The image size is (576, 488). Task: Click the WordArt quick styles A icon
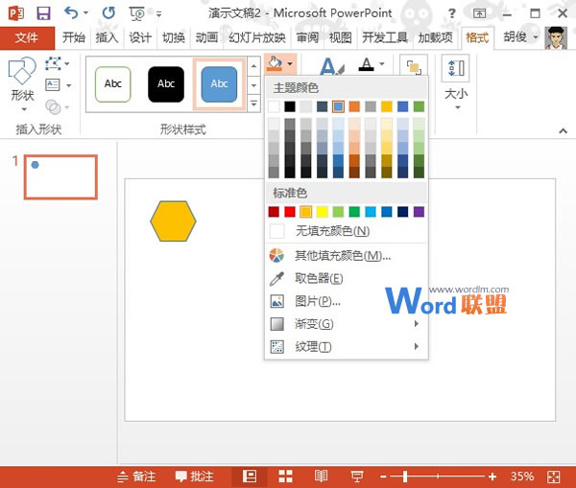point(332,66)
